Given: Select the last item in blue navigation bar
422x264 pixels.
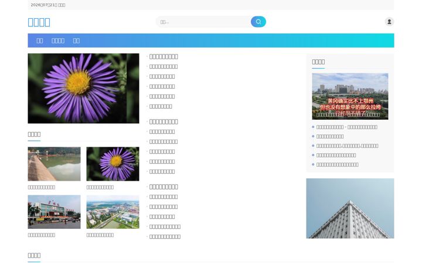Looking at the screenshot, I should (76, 40).
